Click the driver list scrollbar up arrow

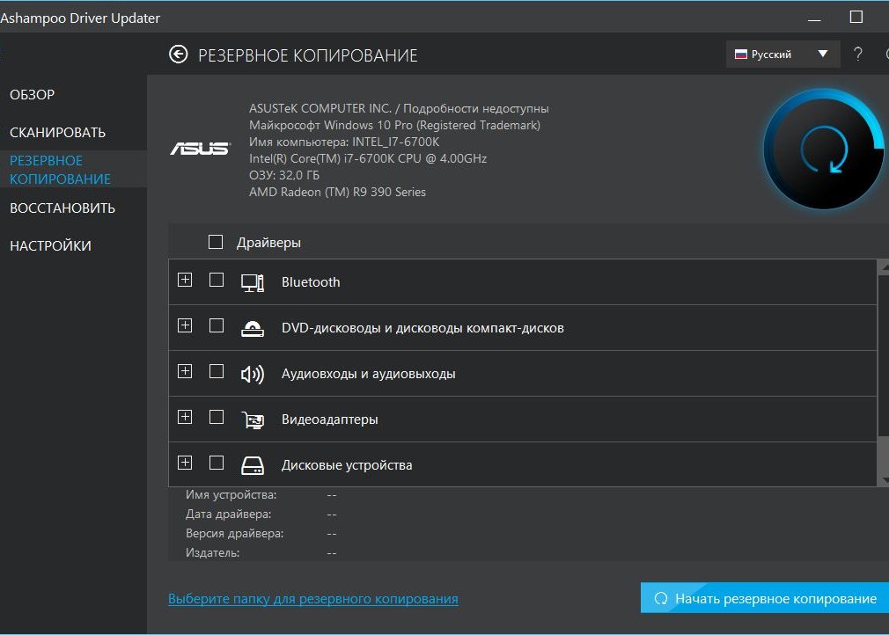pyautogui.click(x=884, y=266)
